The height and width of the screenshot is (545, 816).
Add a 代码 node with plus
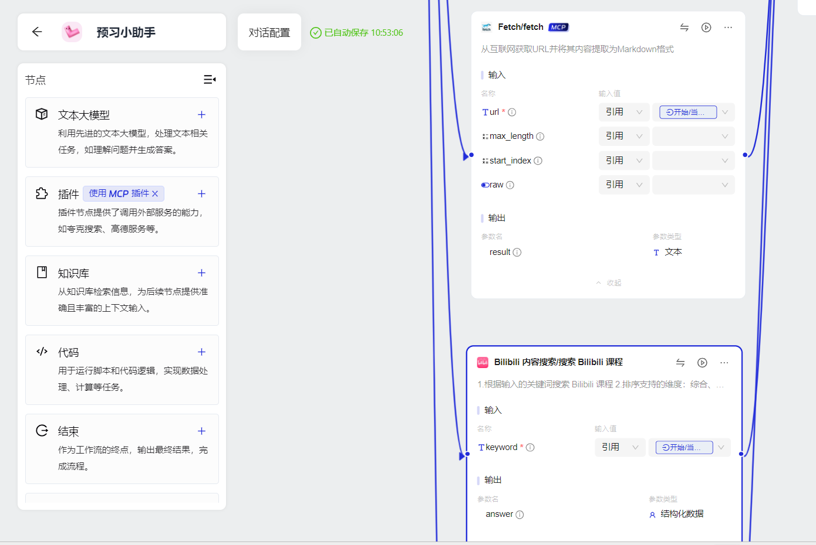(x=201, y=352)
